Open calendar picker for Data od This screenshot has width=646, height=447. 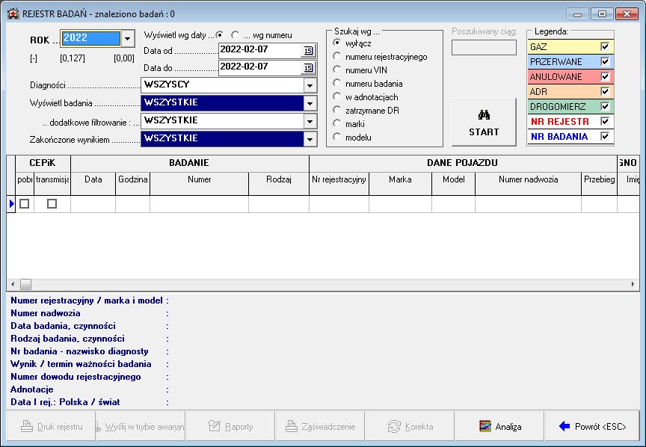(307, 50)
